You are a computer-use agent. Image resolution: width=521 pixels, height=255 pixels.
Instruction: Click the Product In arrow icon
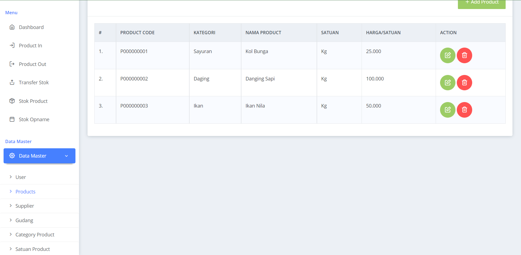point(12,45)
